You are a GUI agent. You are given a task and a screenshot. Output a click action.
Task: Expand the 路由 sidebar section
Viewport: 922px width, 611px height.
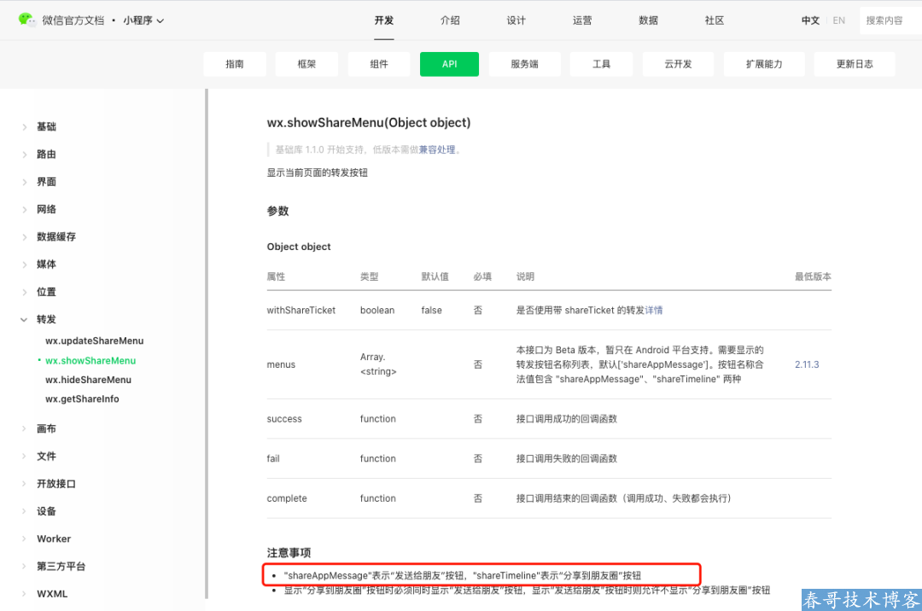point(46,154)
